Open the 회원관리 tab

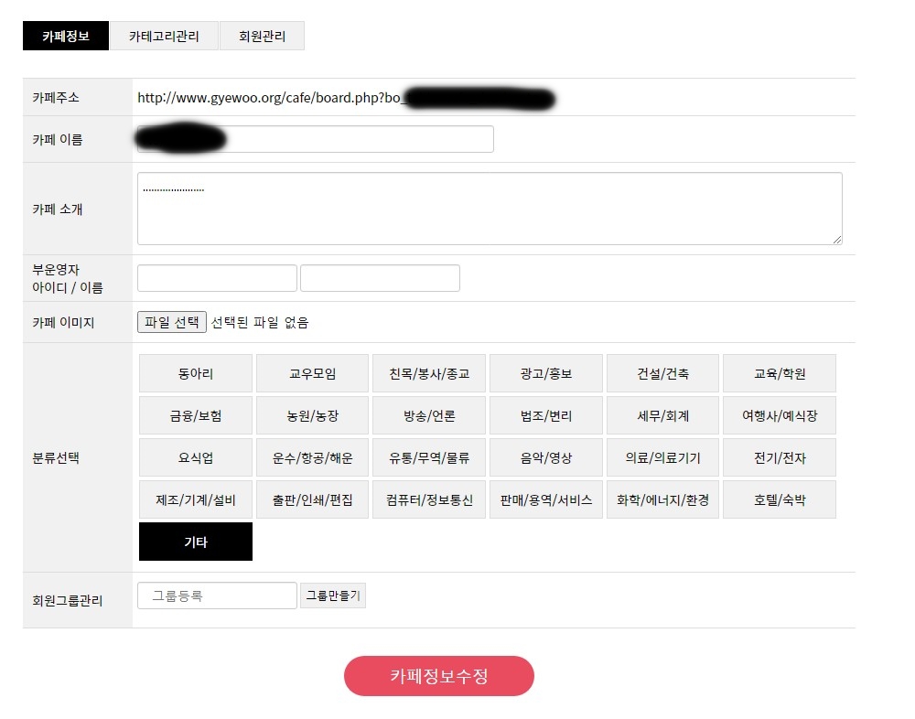coord(262,37)
